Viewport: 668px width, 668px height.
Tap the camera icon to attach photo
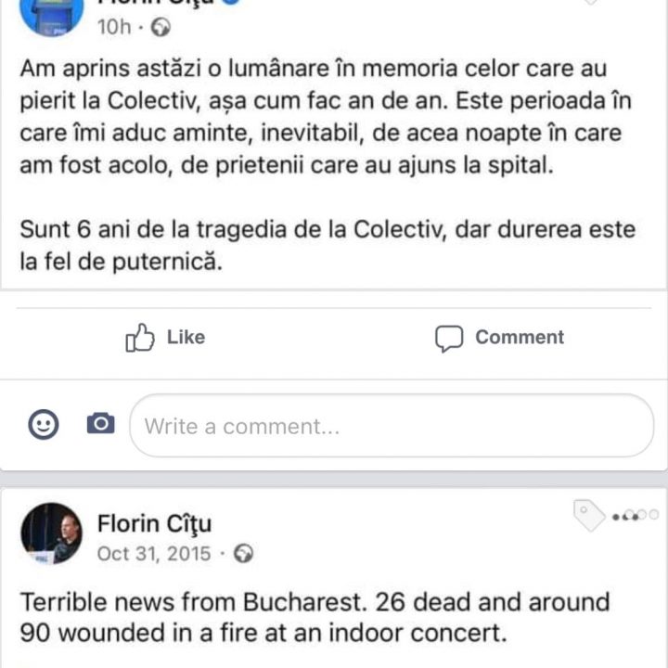(x=100, y=425)
